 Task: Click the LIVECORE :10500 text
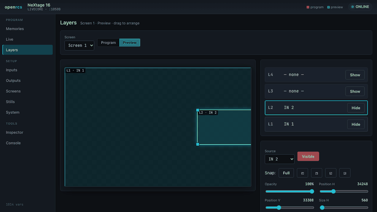[44, 9]
